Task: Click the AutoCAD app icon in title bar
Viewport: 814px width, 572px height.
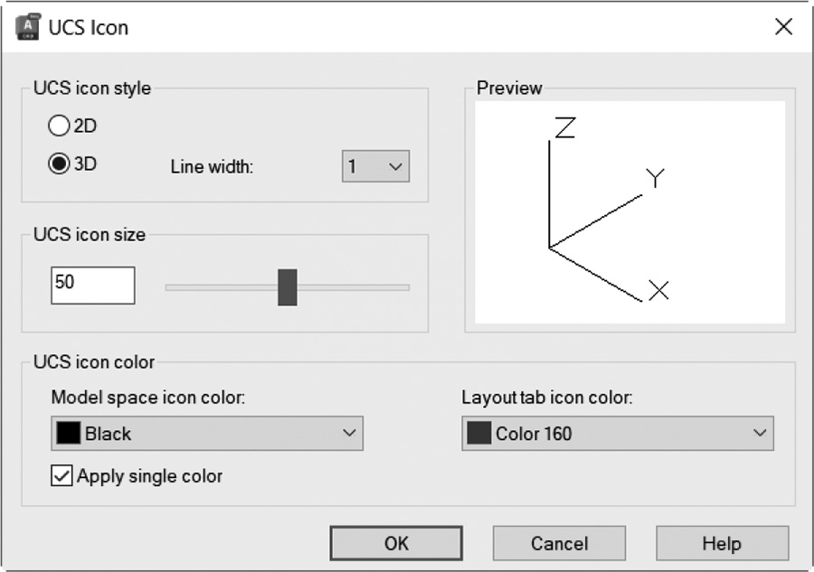Action: click(x=27, y=27)
